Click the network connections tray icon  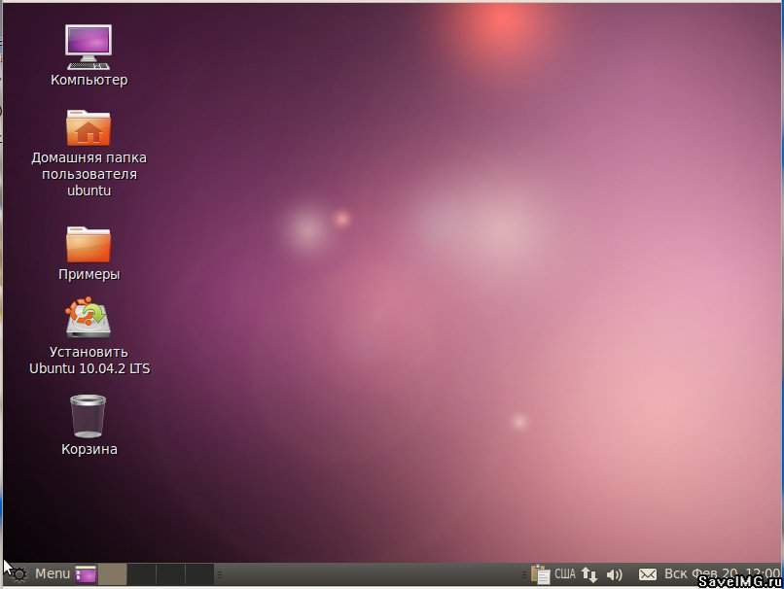(x=589, y=574)
